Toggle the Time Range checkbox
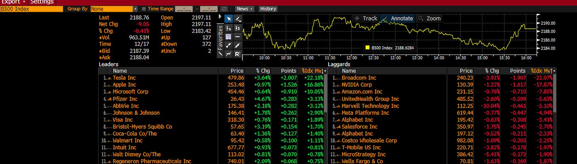 [x=144, y=9]
